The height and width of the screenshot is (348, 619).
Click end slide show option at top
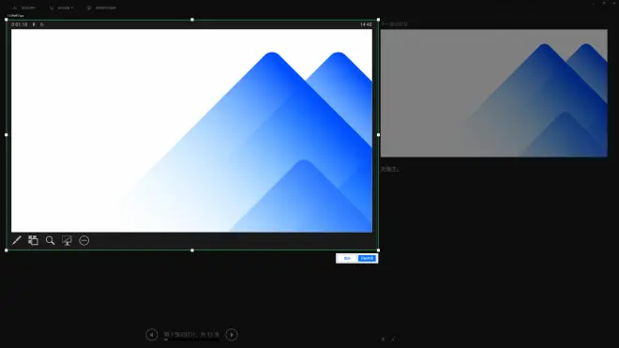click(101, 8)
